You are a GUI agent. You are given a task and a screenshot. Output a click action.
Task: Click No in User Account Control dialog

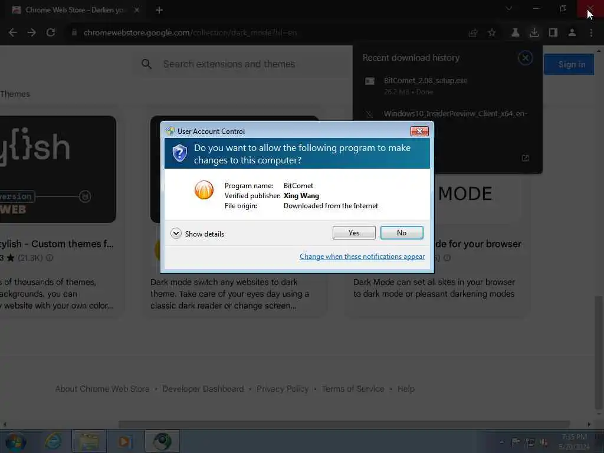pyautogui.click(x=401, y=232)
